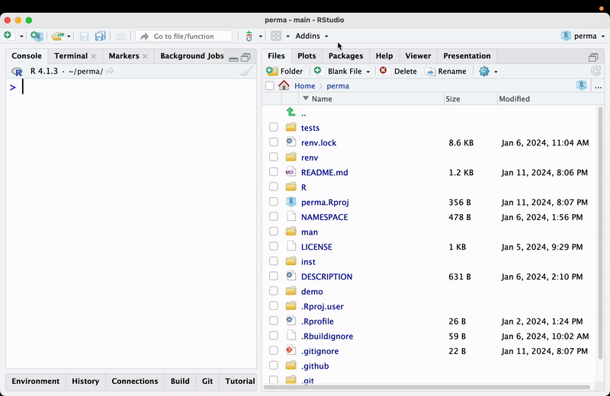Click the R folder icon
Image resolution: width=610 pixels, height=396 pixels.
[291, 187]
